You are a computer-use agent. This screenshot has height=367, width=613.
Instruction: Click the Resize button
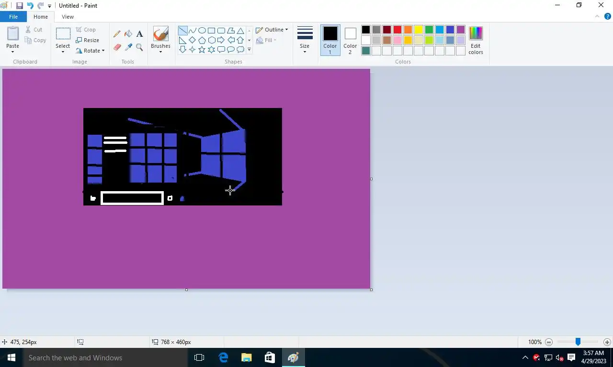[x=87, y=40]
